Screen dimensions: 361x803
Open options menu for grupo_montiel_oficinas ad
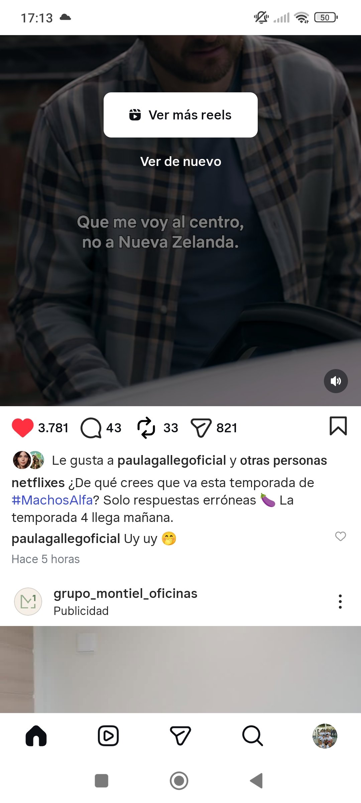click(x=340, y=602)
